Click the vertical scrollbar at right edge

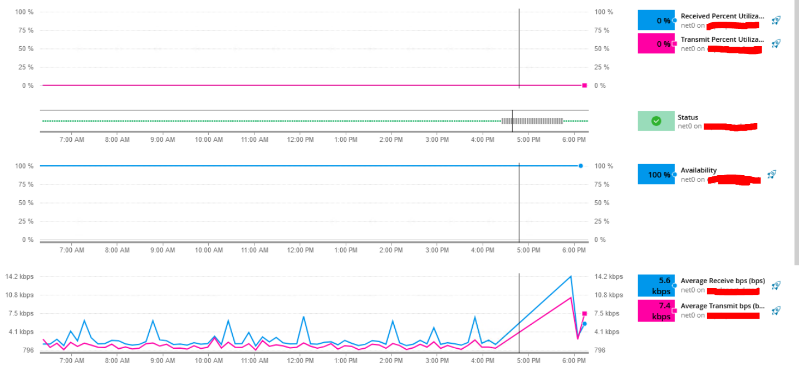tap(796, 132)
